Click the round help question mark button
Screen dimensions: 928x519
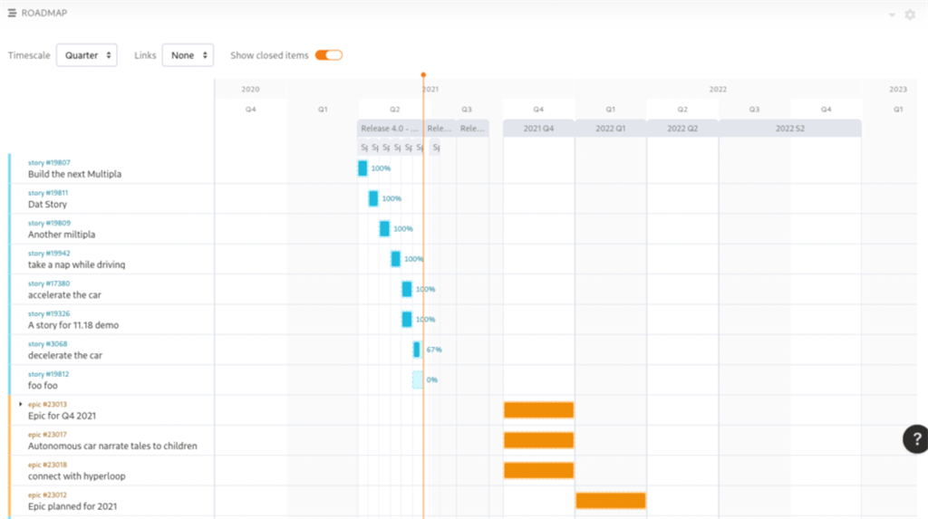coord(914,439)
